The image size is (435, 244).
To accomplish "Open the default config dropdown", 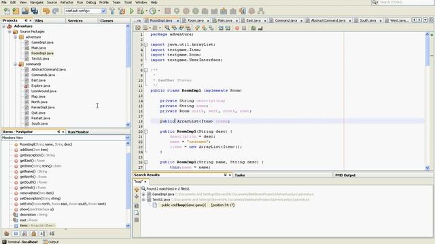I will click(103, 11).
